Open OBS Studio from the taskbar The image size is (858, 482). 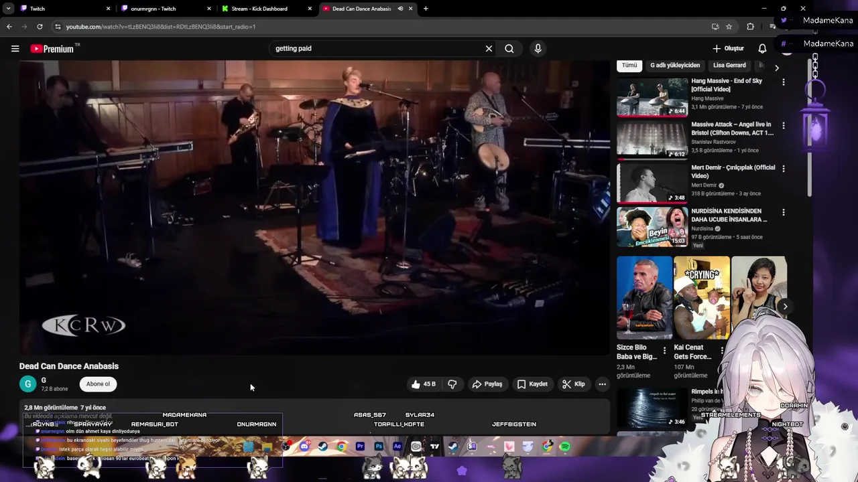[286, 447]
